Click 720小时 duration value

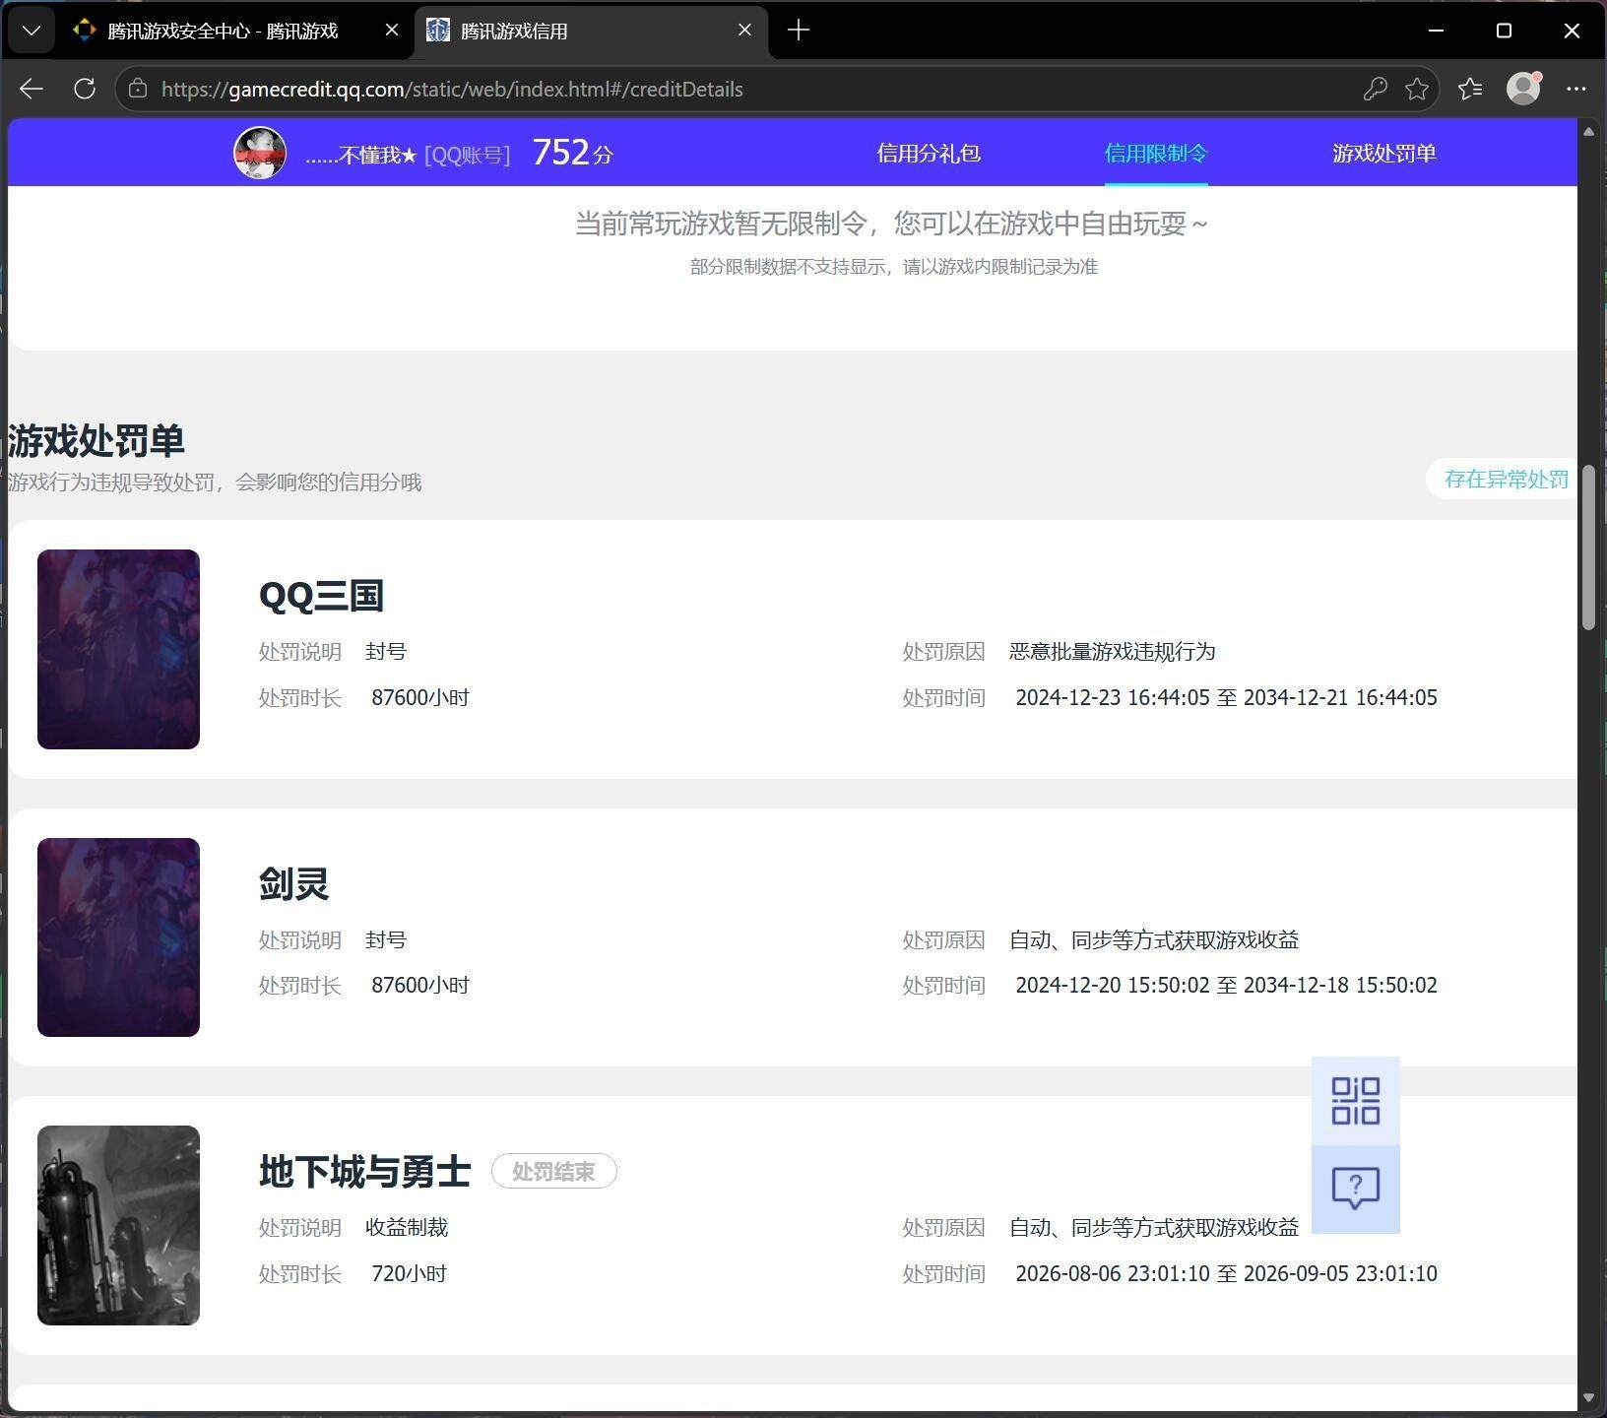coord(409,1273)
